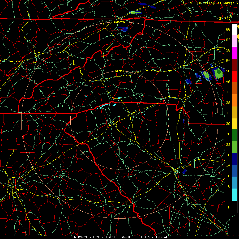Screen dimensions: 239x239
Task: Click legend value "46"
Action: [228, 82]
